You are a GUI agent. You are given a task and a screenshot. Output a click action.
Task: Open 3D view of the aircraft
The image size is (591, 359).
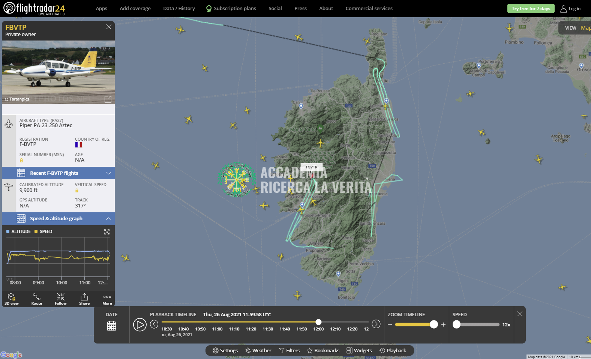[x=12, y=299]
